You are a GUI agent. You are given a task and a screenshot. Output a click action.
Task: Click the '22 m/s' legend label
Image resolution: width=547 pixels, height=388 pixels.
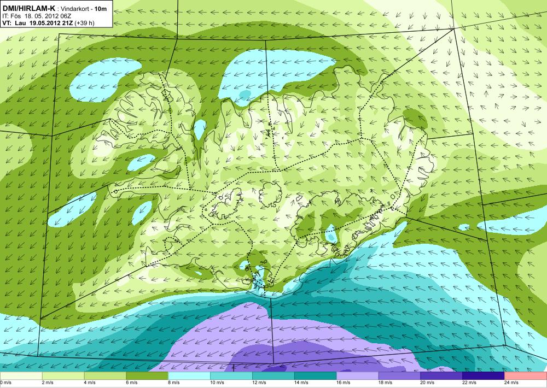pyautogui.click(x=469, y=383)
